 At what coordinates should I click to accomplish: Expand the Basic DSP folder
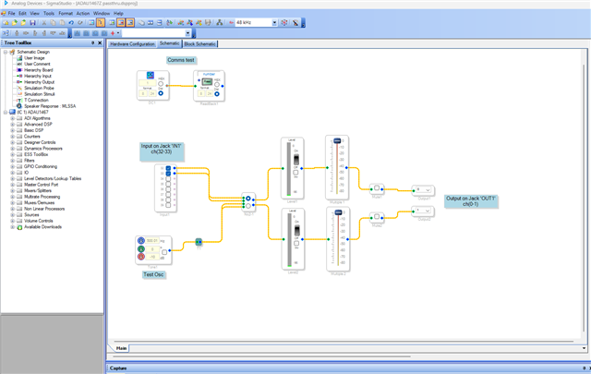point(12,130)
